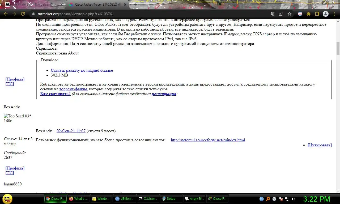340x204 pixels.
Task: Click the 302.3 MB size text
Action: tap(59, 75)
